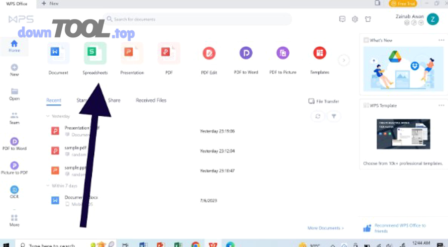Select PDF to Word in the sidebar
This screenshot has height=247, width=448.
(14, 144)
